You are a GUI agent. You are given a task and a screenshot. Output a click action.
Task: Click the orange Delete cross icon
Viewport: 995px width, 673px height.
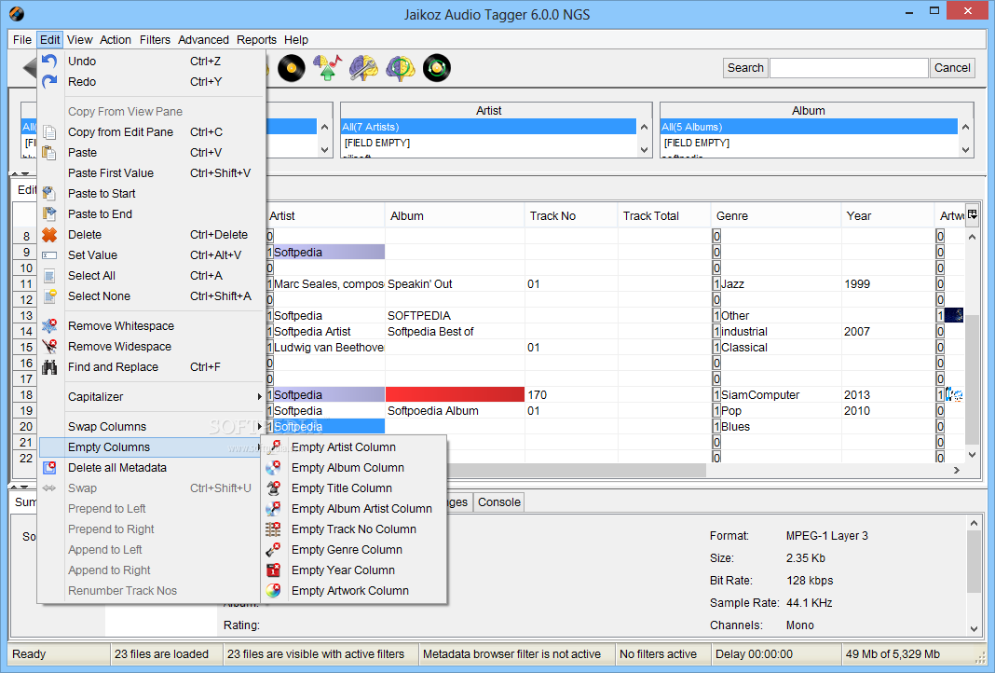[49, 235]
